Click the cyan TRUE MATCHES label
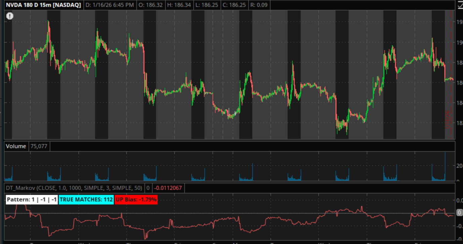The image size is (463, 244). pos(86,200)
